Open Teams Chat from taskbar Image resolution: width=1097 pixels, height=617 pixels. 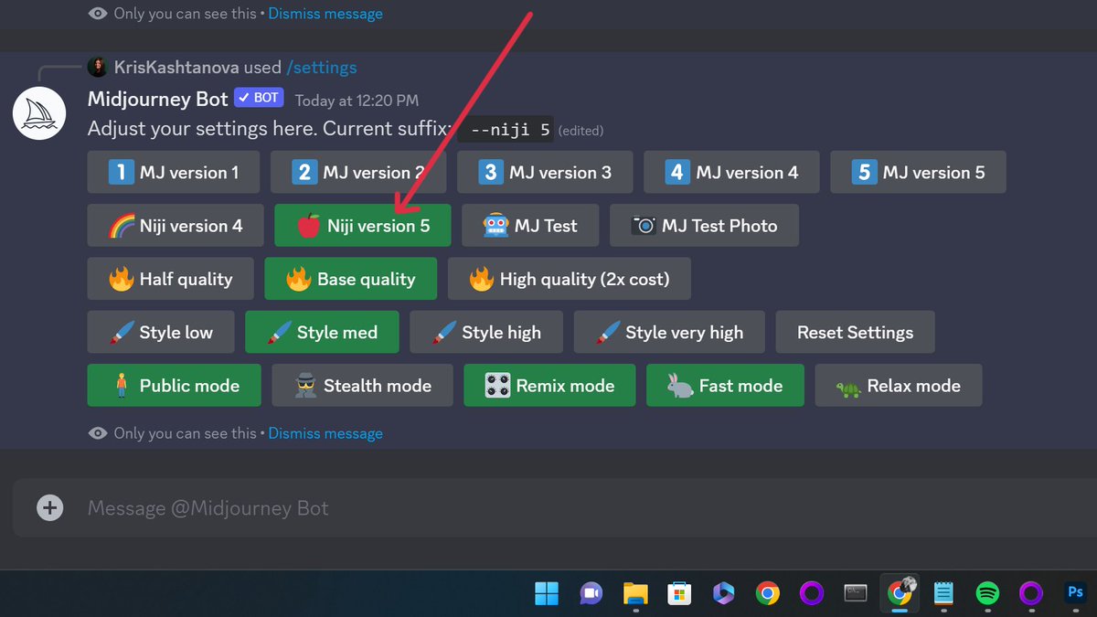[x=591, y=594]
